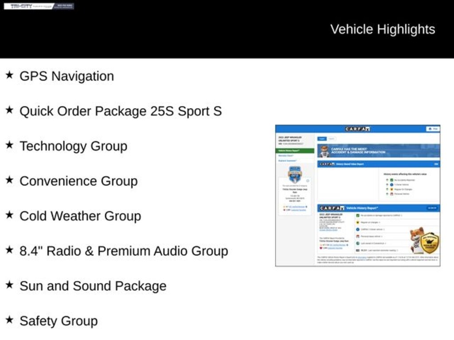
Task: Select the star next to Safety Group
Action: (x=9, y=320)
